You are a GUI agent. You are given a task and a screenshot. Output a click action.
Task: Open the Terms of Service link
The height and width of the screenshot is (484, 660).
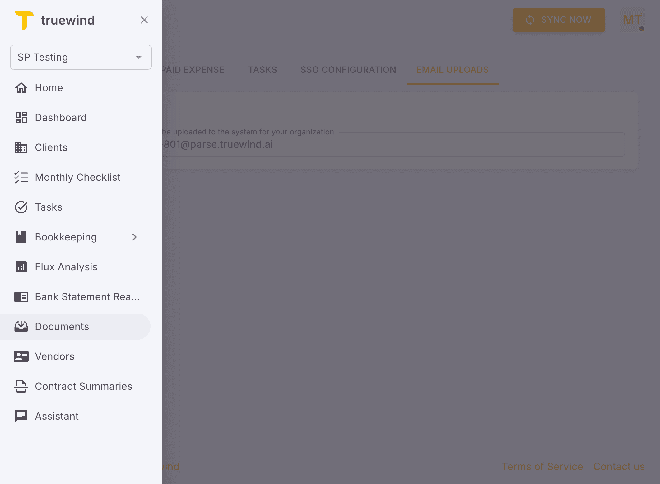click(542, 467)
